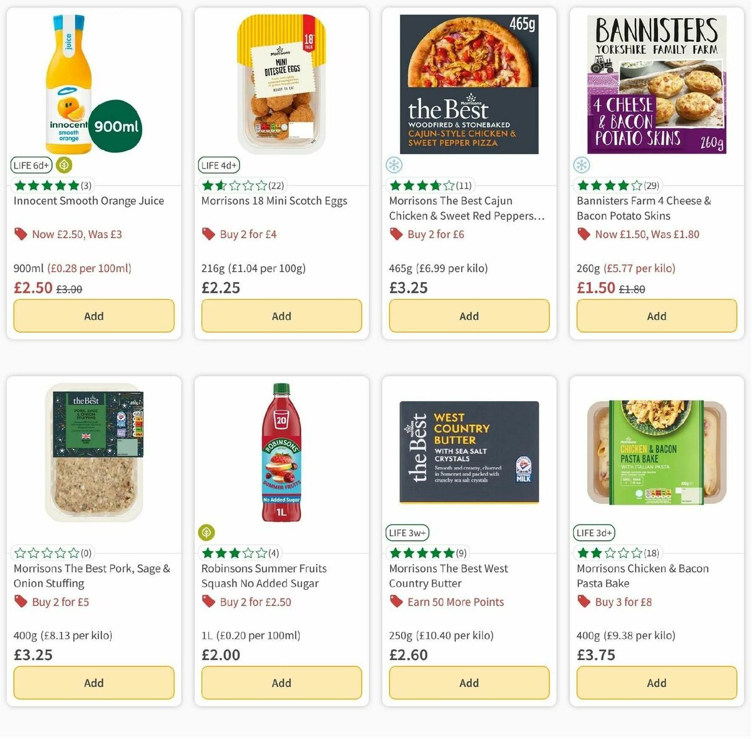This screenshot has width=752, height=739.
Task: Add Morrisons Chicken & Bacon Pasta Bake
Action: pos(655,683)
